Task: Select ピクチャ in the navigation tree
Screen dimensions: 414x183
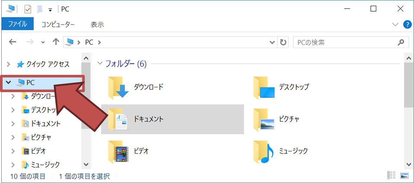Action: pos(41,137)
